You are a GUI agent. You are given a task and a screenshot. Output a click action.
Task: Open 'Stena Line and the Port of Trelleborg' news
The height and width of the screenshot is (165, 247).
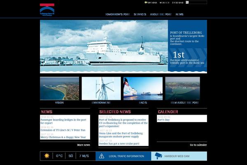click(x=121, y=135)
